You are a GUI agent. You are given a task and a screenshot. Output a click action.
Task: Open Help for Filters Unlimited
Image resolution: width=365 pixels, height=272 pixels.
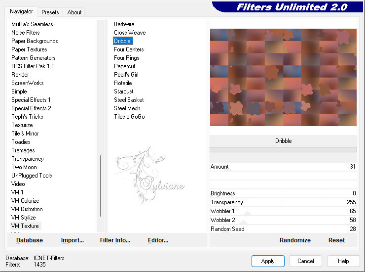click(343, 261)
